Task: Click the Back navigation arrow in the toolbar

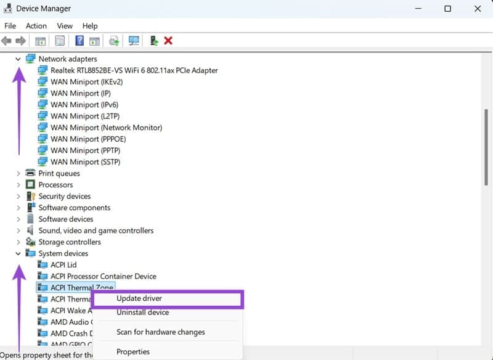Action: [7, 41]
